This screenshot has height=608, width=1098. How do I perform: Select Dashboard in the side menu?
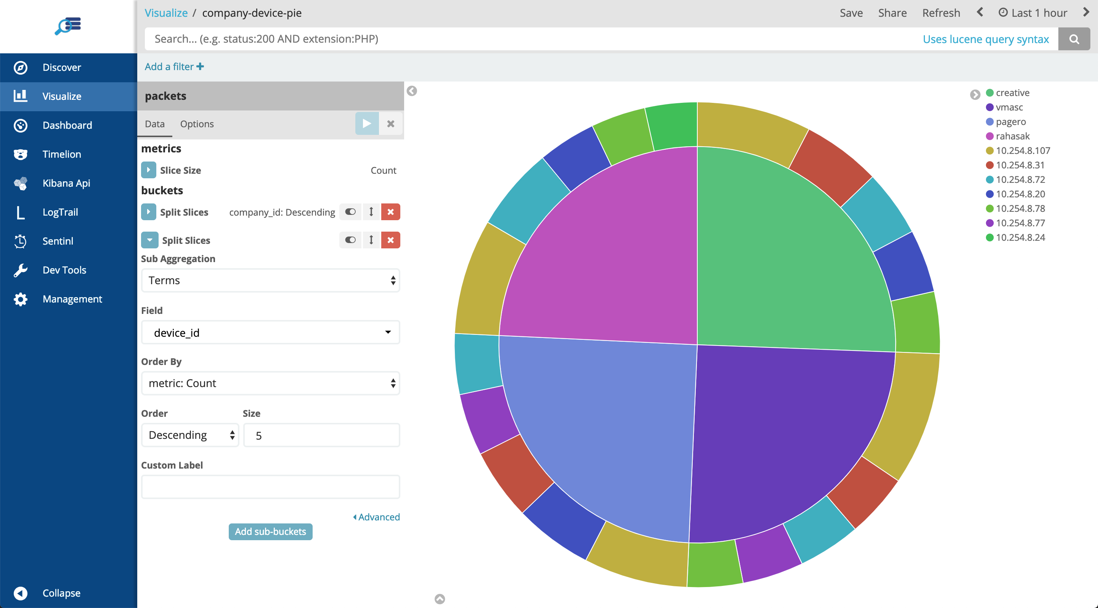[67, 125]
